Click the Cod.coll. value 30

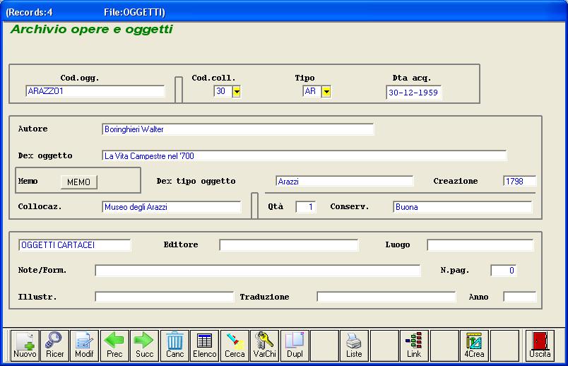[223, 91]
